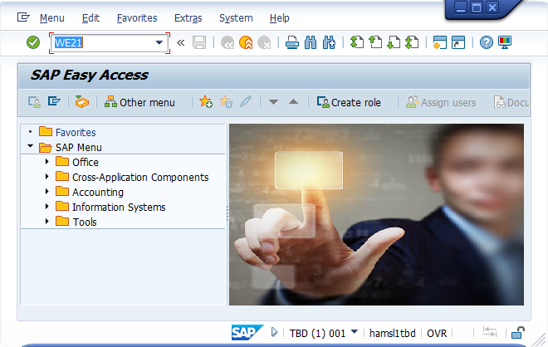Click the Print icon in toolbar
Viewport: 548px width, 347px height.
(x=291, y=42)
